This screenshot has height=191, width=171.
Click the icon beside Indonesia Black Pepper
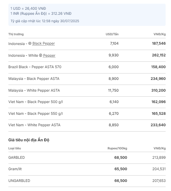click(x=30, y=43)
